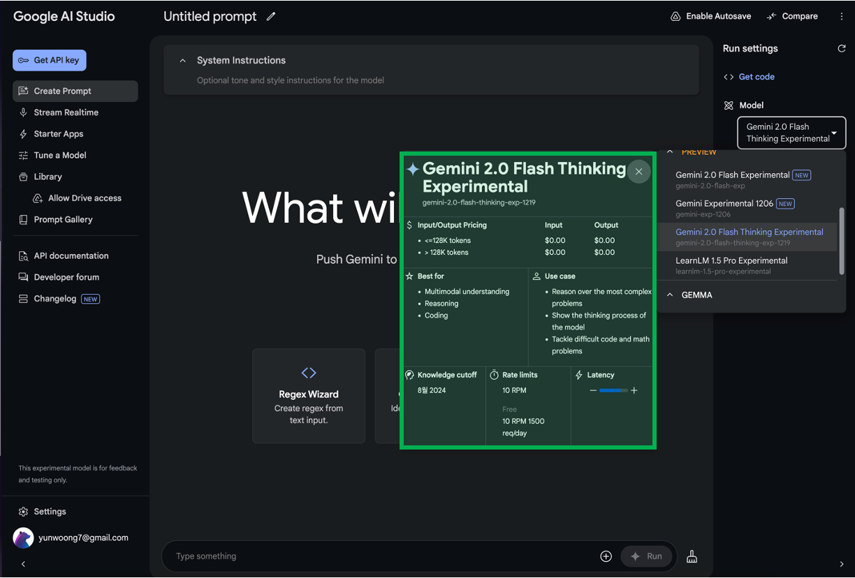Collapse the System Instructions section
The image size is (855, 578).
point(182,61)
